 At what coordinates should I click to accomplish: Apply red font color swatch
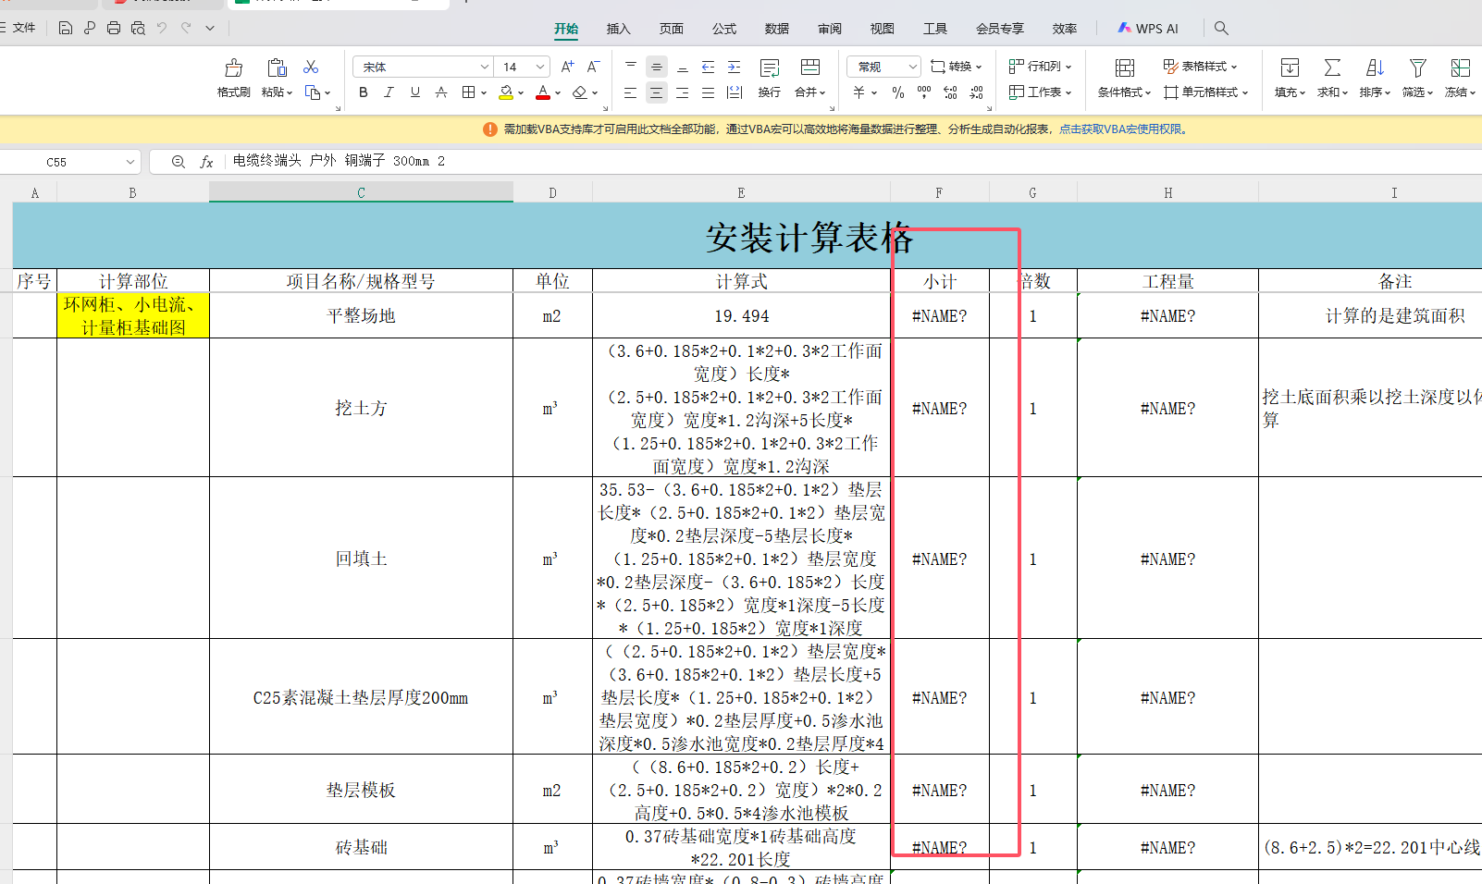click(x=543, y=92)
